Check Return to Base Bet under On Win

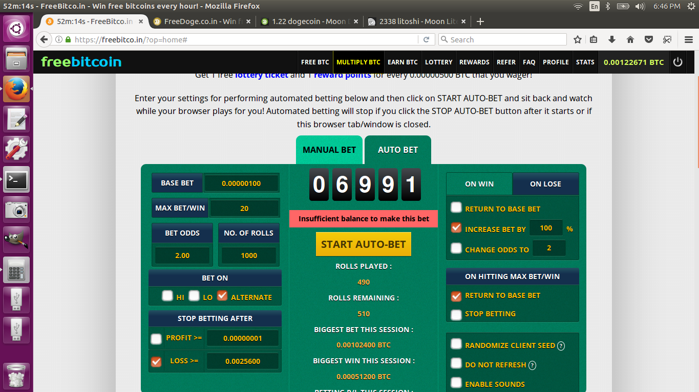coord(456,207)
